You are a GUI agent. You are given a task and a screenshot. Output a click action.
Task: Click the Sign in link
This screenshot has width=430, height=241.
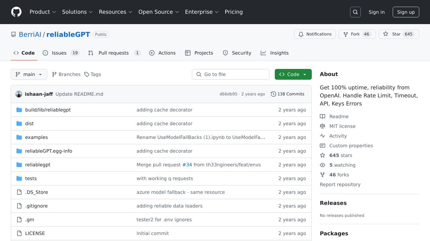(x=377, y=12)
